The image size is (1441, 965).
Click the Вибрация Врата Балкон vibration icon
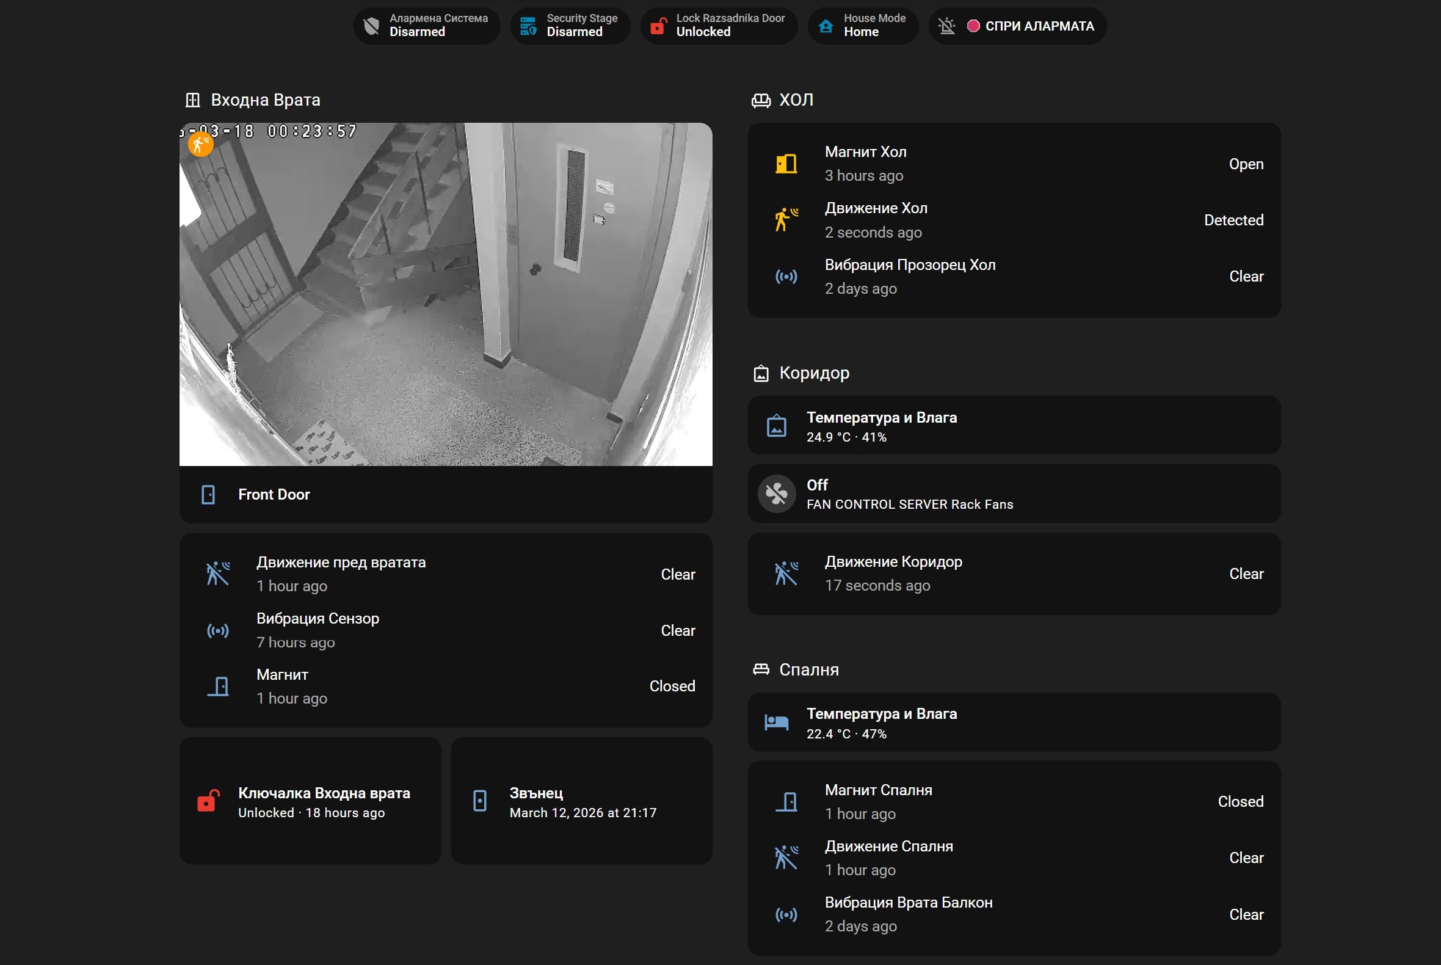786,914
